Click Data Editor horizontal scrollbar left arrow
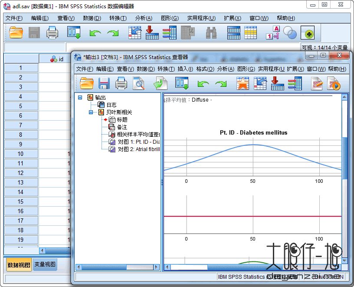This screenshot has width=354, height=287. point(42,251)
